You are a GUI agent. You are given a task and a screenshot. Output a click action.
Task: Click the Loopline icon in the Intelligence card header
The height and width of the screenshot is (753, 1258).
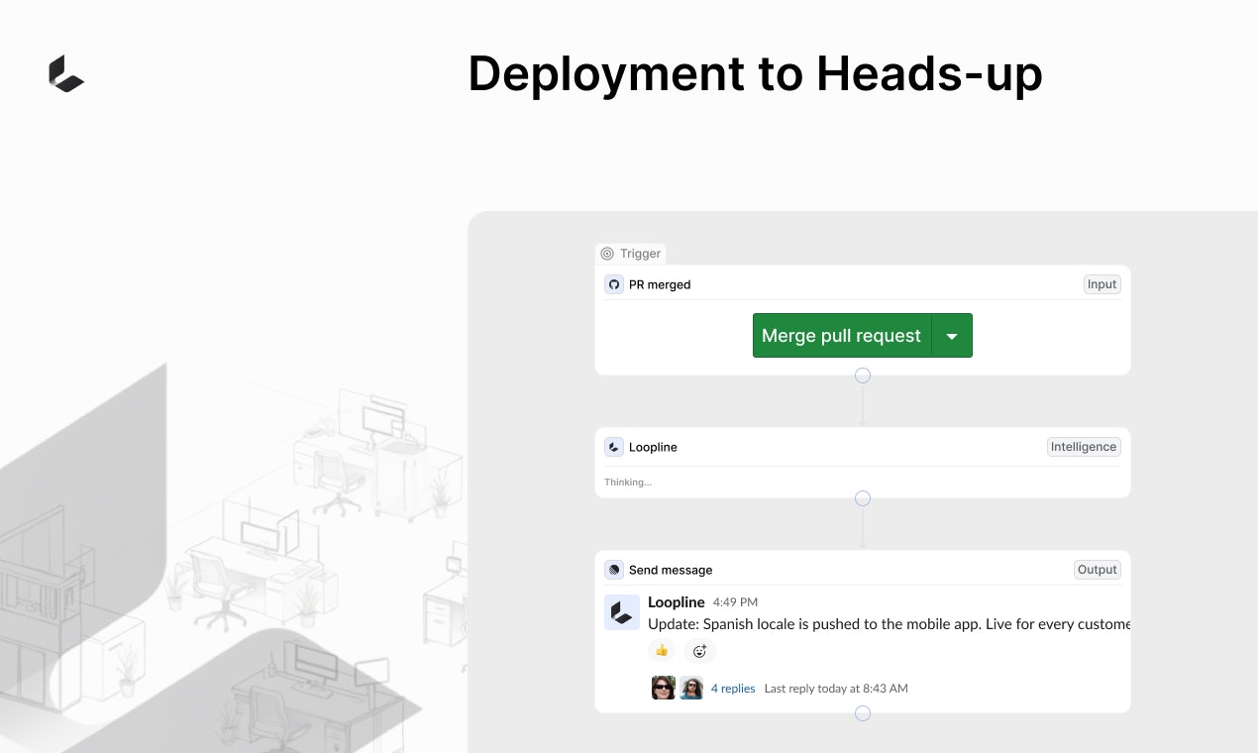click(x=614, y=447)
